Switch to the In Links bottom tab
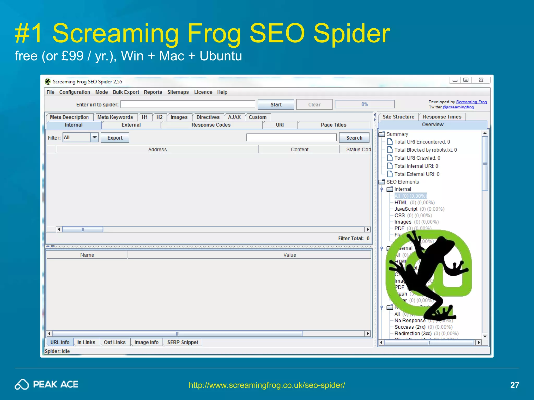Screen dimensions: 534x400 coord(86,342)
